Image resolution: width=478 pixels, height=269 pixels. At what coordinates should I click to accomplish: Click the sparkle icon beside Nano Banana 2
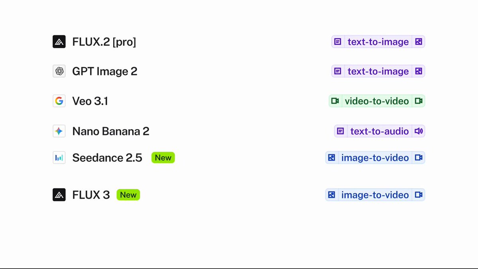[59, 131]
